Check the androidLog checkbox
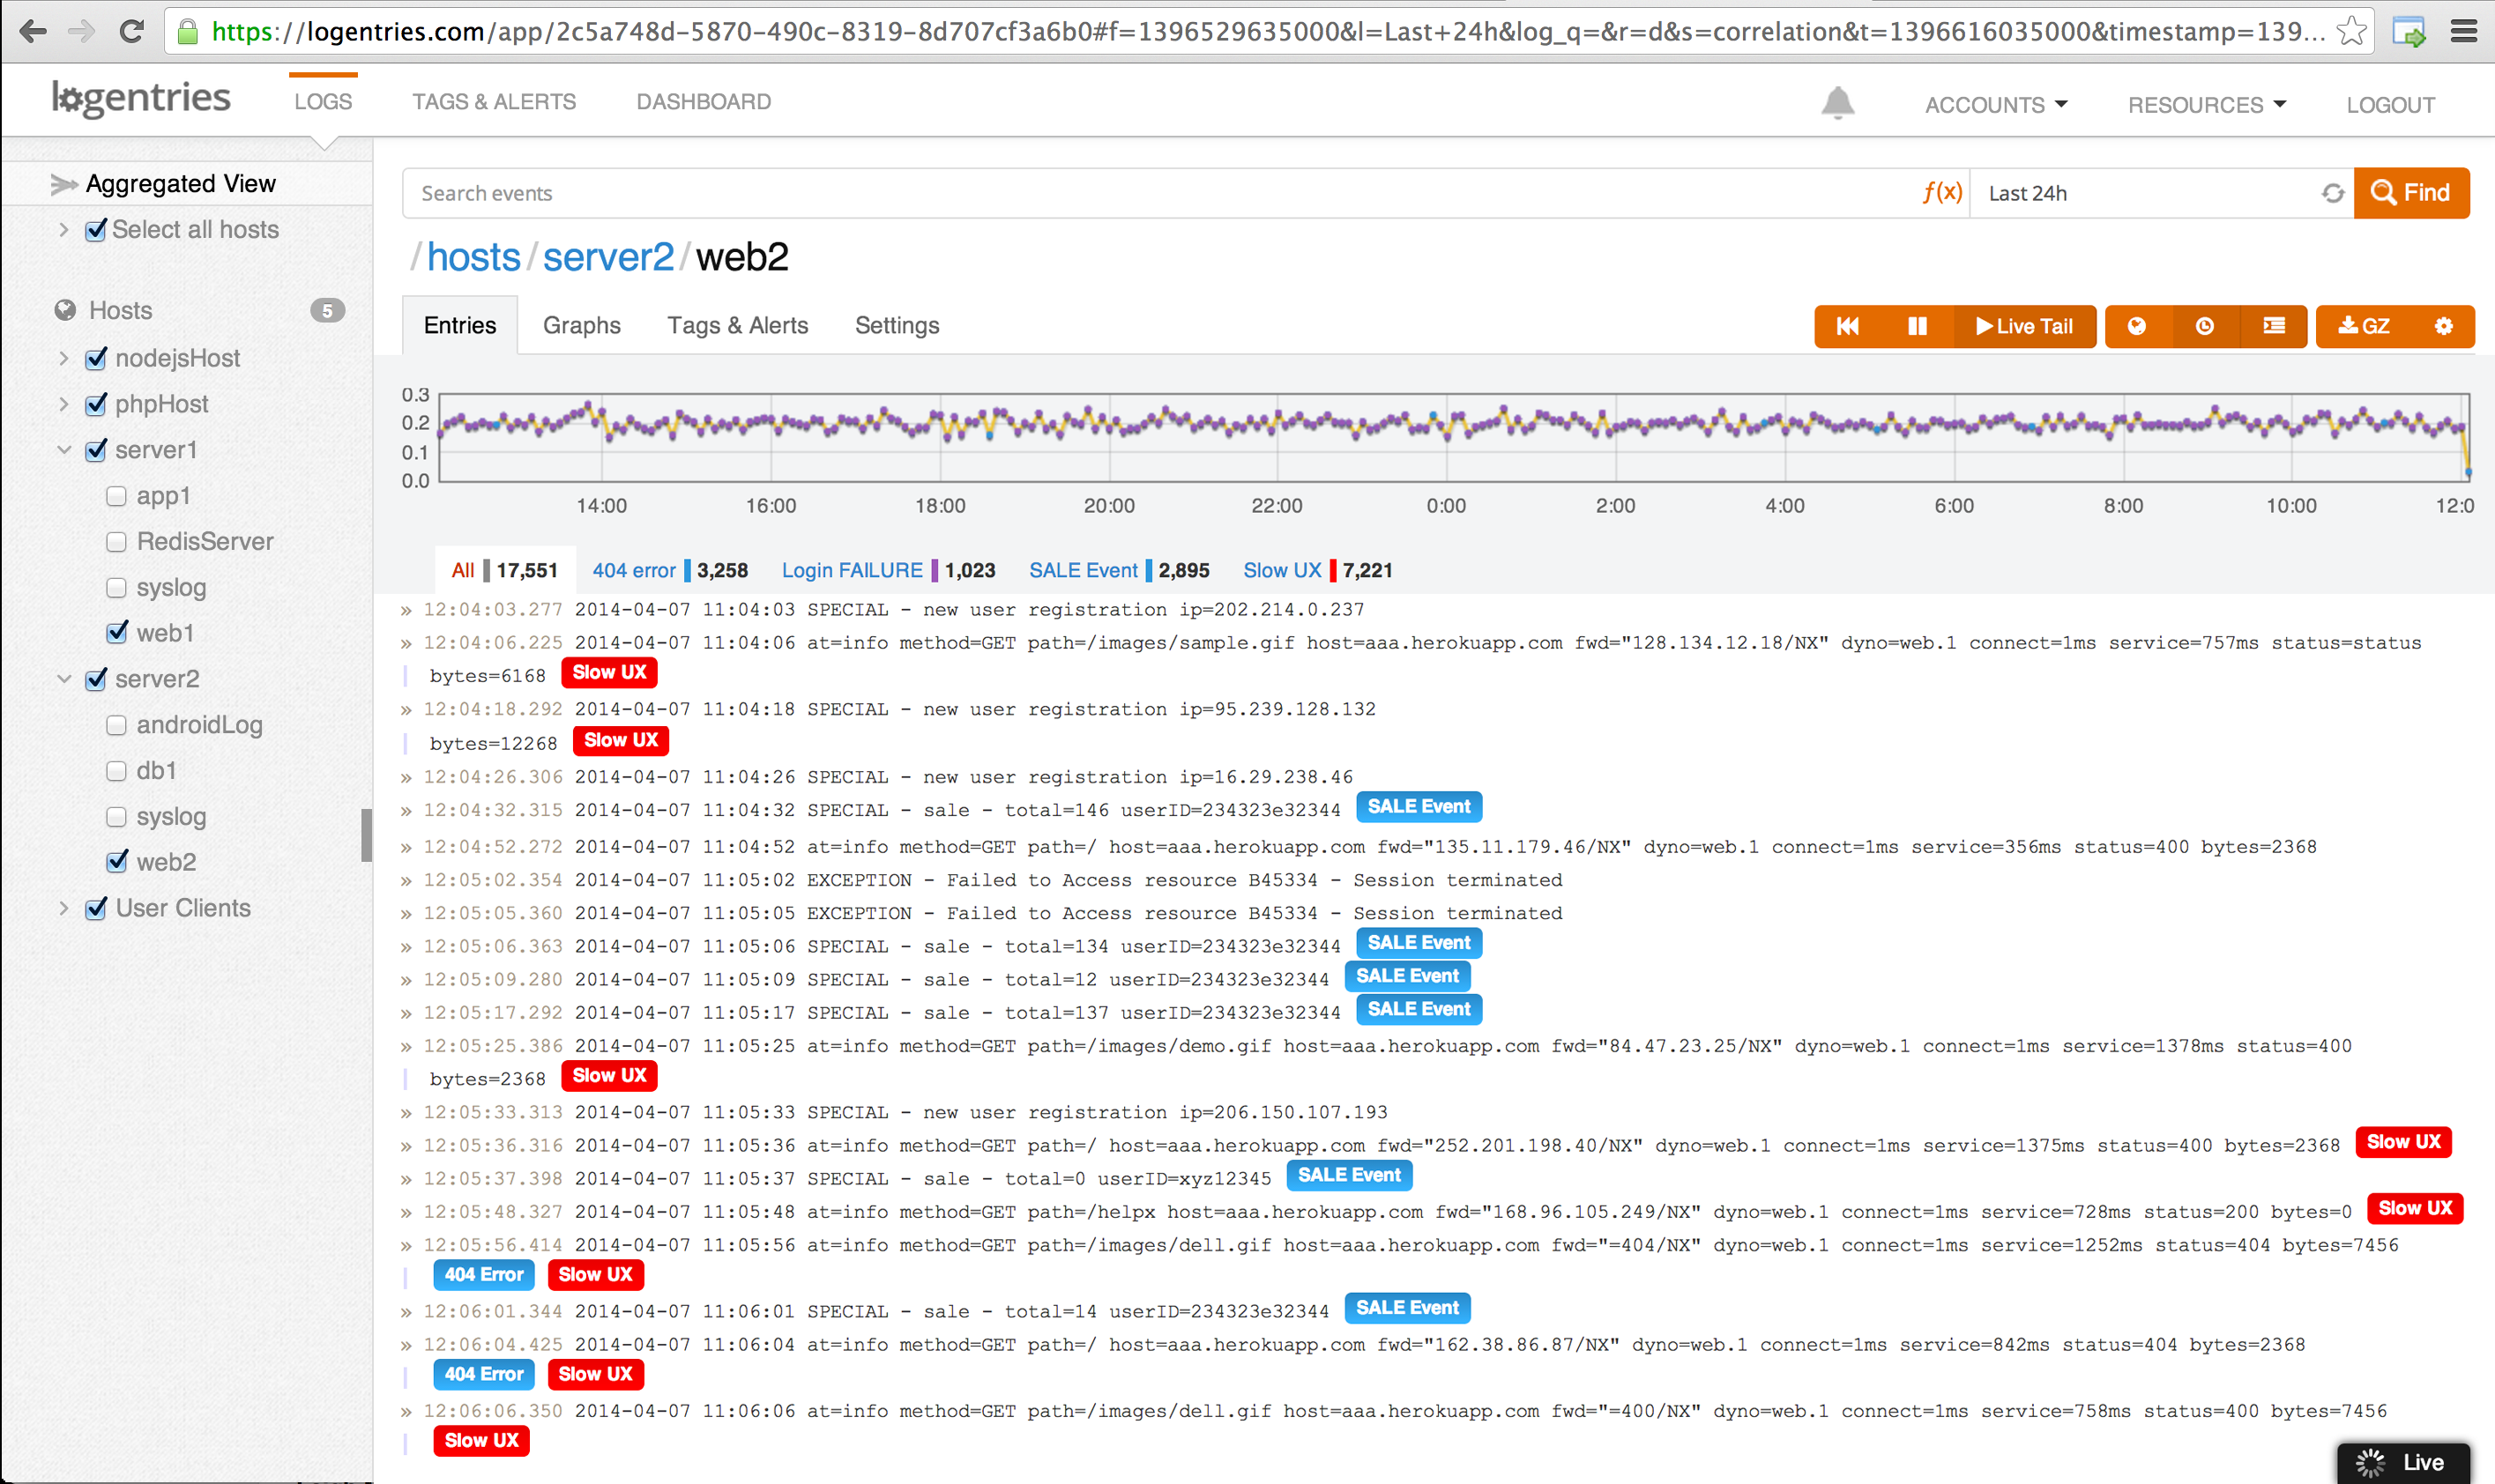Screen dimensions: 2495x1484 point(116,725)
